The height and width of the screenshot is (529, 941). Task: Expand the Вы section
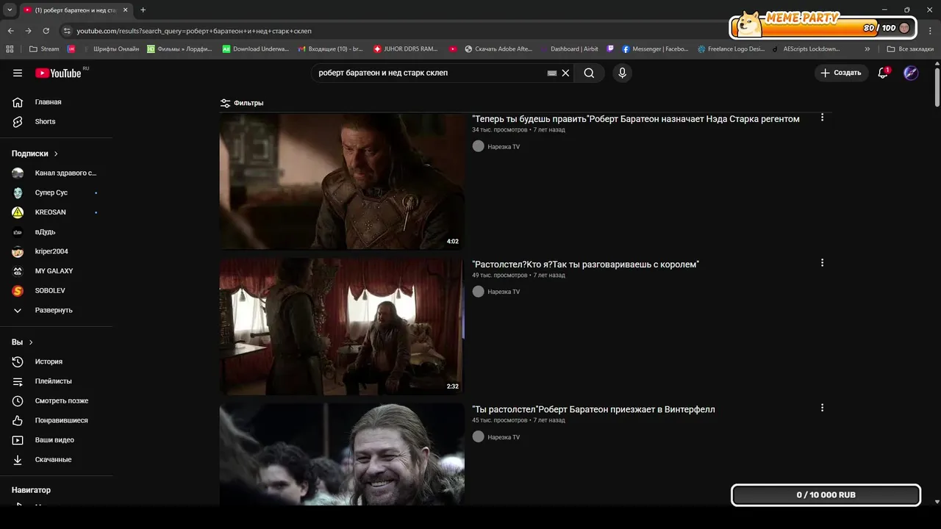pos(23,342)
